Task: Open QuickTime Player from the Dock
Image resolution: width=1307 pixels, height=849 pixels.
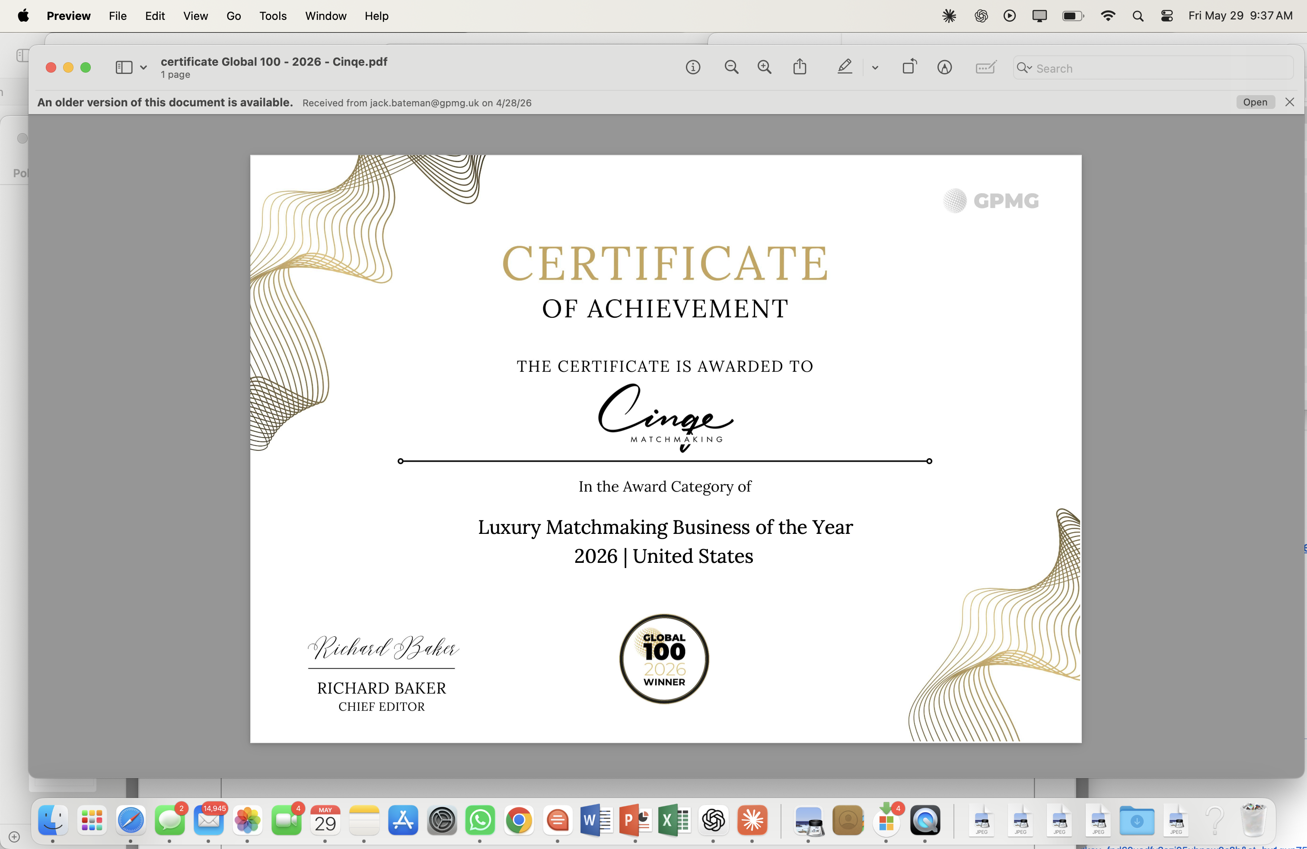Action: [x=925, y=820]
